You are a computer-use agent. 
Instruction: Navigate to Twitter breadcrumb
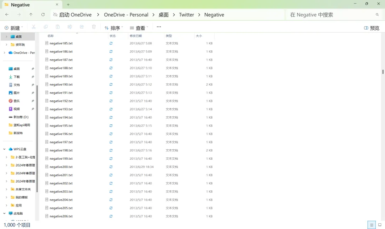tap(186, 15)
